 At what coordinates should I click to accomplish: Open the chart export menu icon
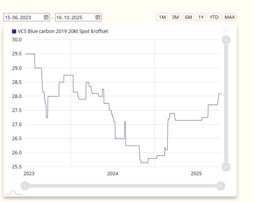pos(226,30)
